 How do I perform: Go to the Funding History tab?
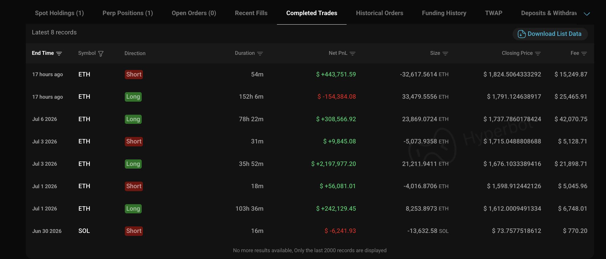pos(444,13)
